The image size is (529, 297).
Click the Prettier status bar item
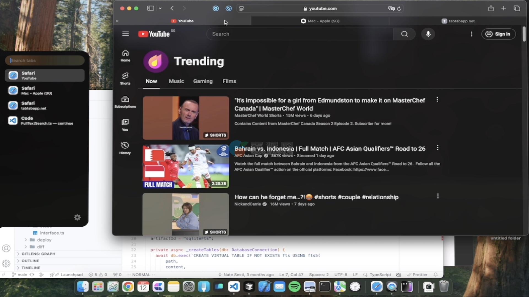[x=417, y=274]
